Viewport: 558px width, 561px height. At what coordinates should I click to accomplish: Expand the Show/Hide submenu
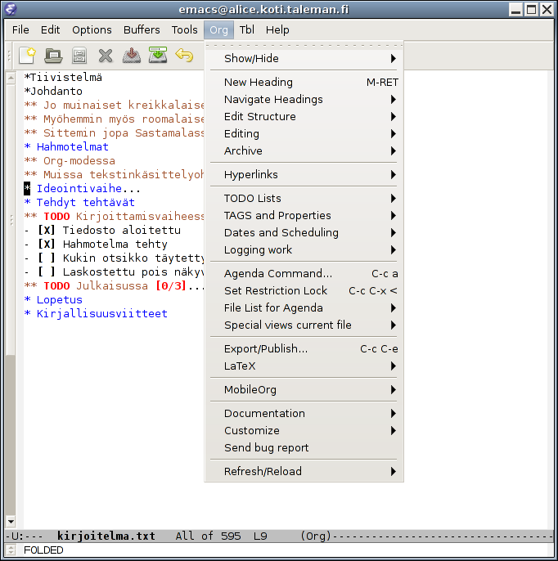pyautogui.click(x=304, y=58)
